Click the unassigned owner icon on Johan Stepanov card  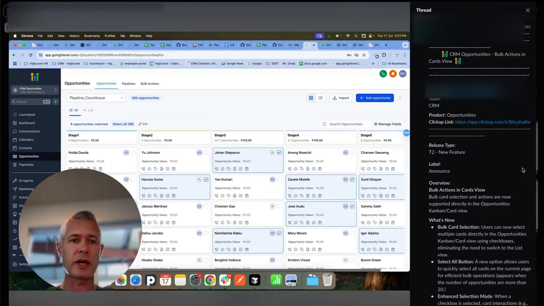[x=272, y=153]
